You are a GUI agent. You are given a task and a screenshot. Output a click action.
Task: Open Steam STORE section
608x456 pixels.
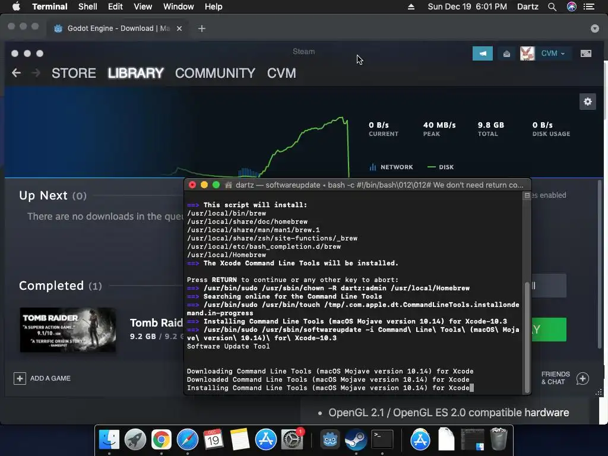click(x=74, y=73)
